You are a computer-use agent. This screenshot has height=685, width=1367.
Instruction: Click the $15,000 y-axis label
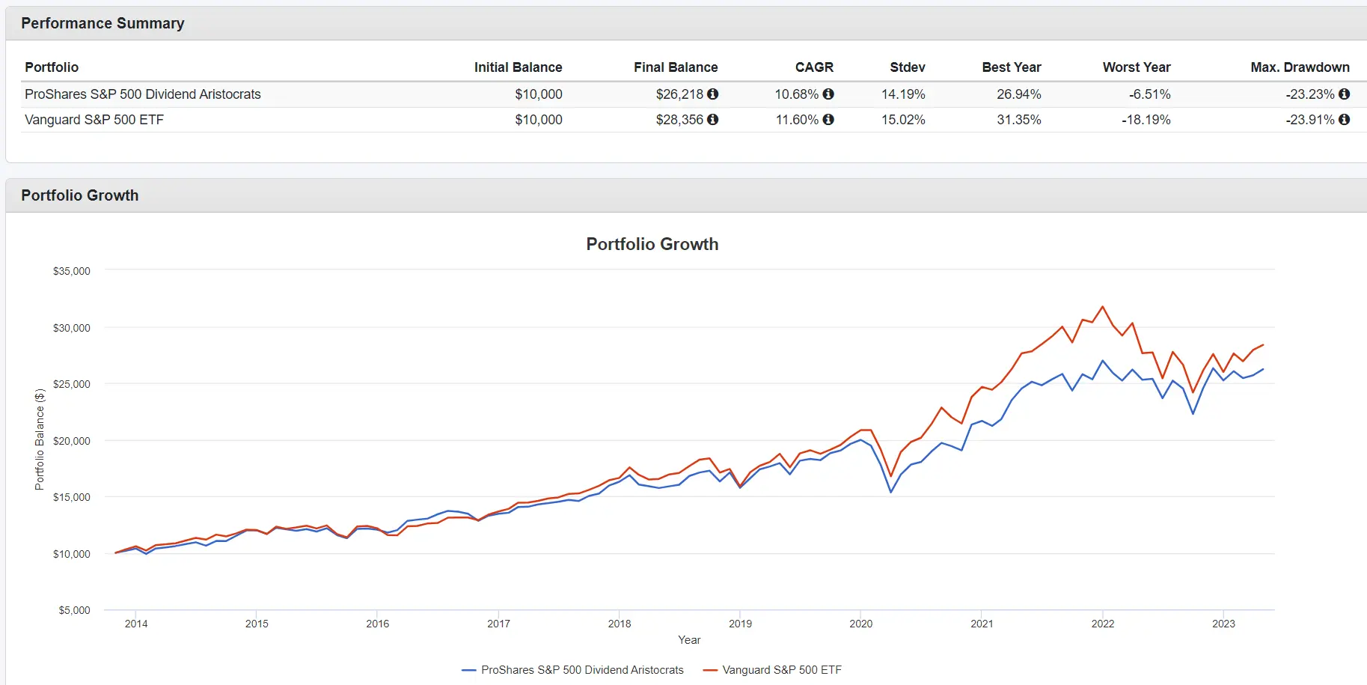coord(72,497)
